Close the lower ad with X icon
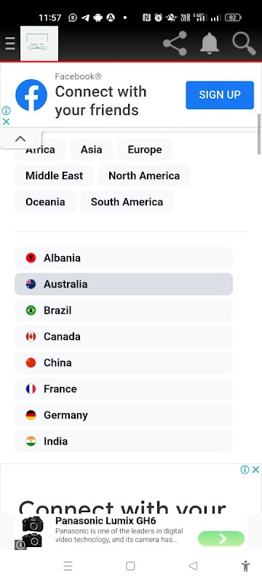Image resolution: width=262 pixels, height=582 pixels. (255, 469)
